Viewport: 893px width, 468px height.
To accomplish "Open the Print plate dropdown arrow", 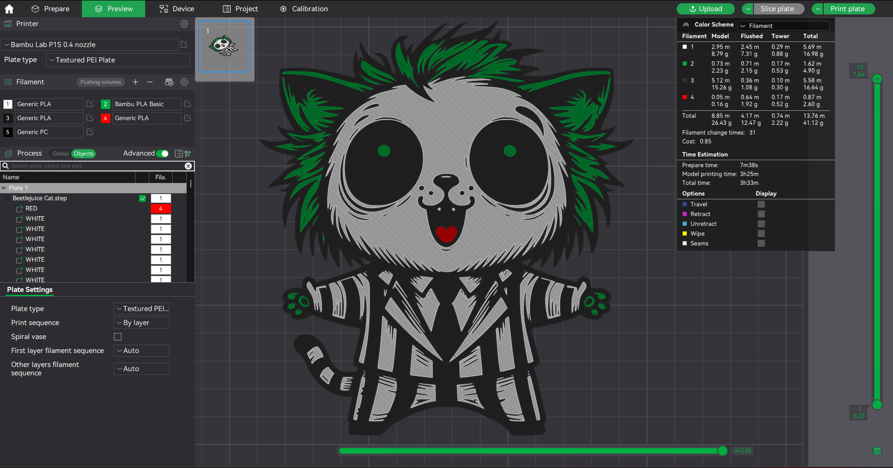I will (x=818, y=9).
